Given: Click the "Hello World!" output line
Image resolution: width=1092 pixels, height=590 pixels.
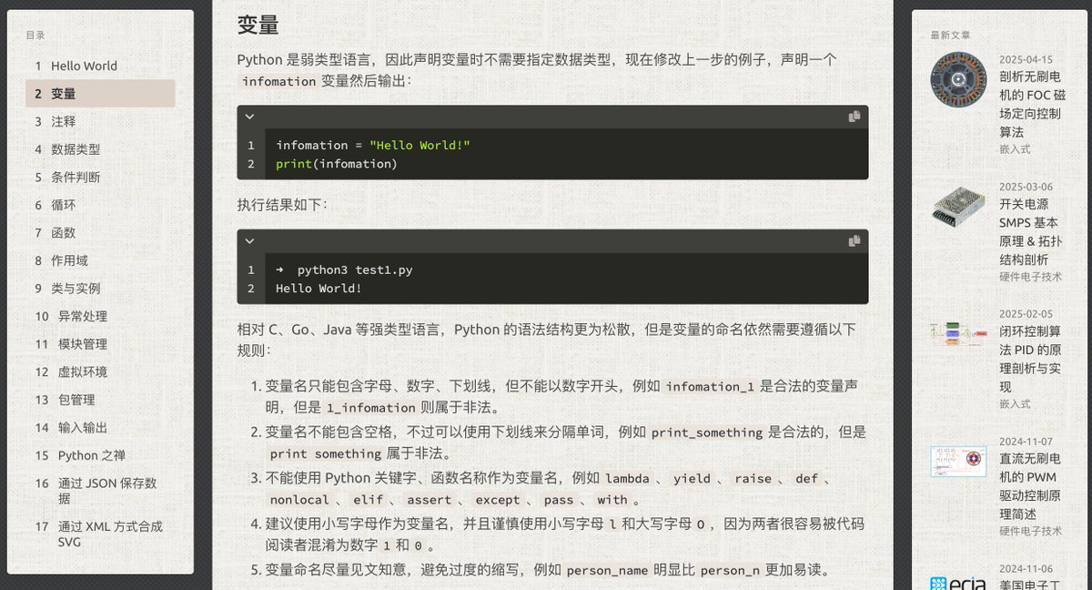Looking at the screenshot, I should [318, 289].
